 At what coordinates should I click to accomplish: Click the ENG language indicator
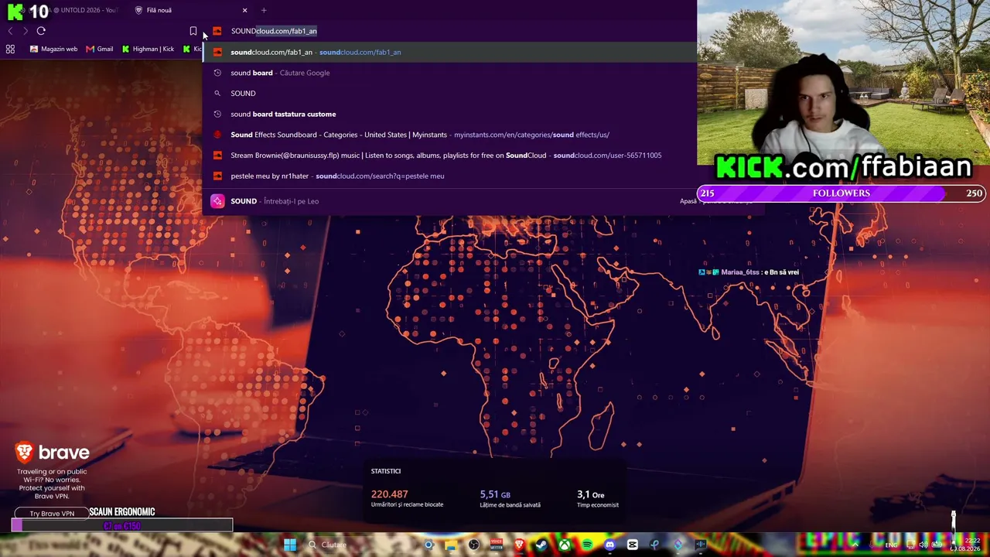[x=892, y=545]
